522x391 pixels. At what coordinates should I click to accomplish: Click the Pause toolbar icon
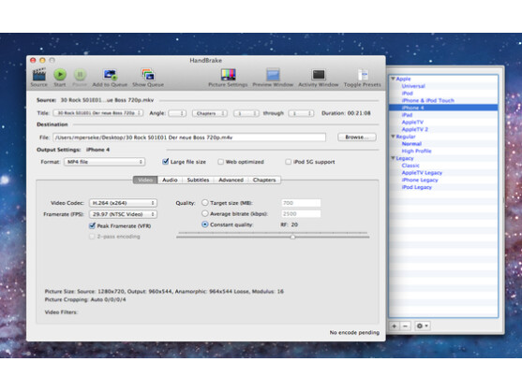tap(80, 75)
